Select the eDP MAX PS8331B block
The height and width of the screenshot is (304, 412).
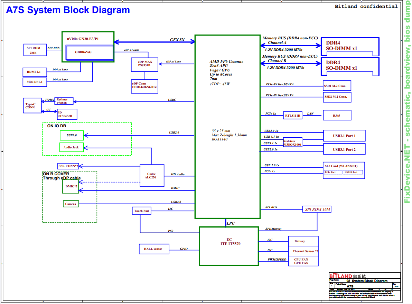point(144,65)
